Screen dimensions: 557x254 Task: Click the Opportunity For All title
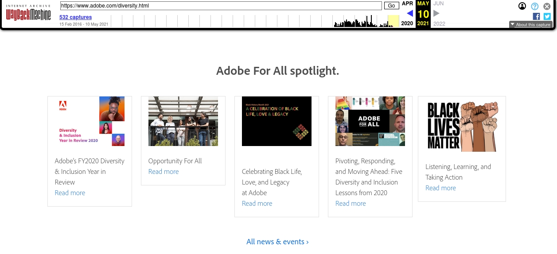[175, 161]
